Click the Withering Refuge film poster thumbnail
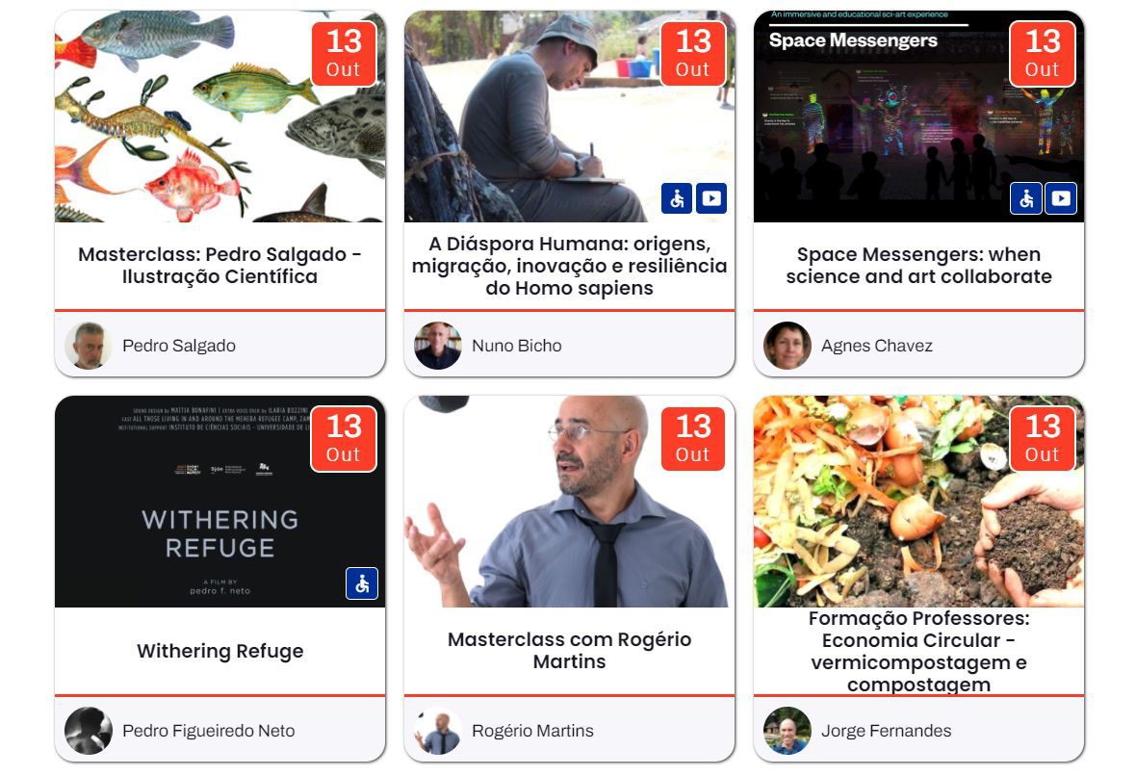 [219, 502]
